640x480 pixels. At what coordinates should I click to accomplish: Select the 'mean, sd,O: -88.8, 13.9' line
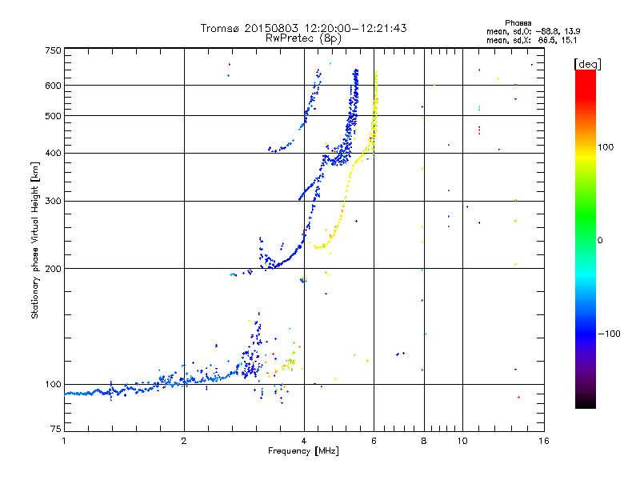tap(533, 31)
